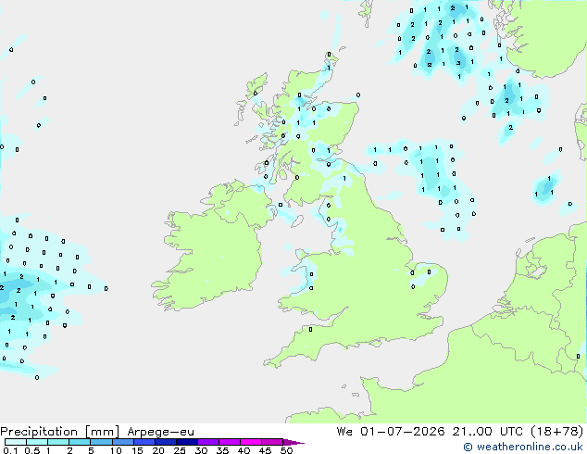Pick the 10 mm blue legend swatch
587x454 pixels.
tap(123, 442)
